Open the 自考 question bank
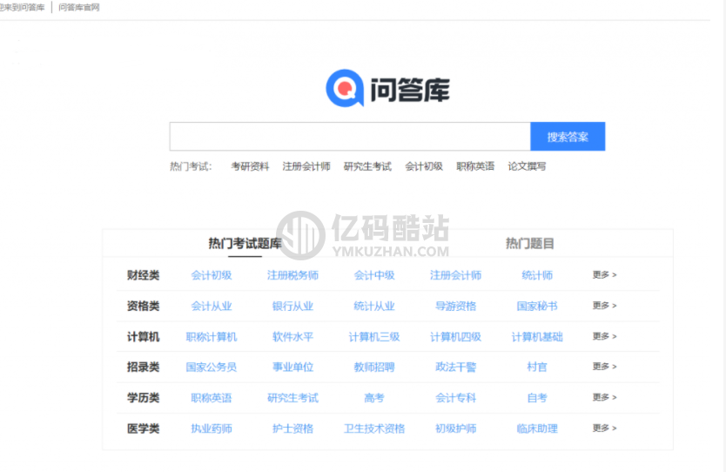The height and width of the screenshot is (472, 726). [537, 397]
